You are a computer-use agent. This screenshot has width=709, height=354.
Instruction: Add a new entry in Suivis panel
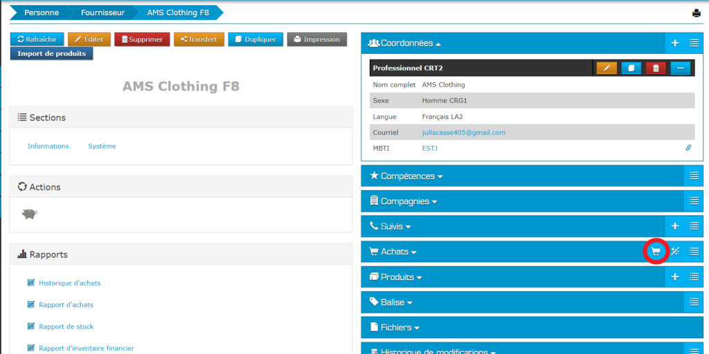[675, 226]
